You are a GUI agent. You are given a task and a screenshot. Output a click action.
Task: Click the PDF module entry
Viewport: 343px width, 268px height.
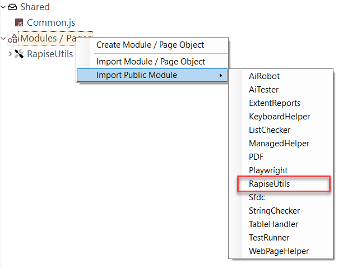pyautogui.click(x=256, y=156)
